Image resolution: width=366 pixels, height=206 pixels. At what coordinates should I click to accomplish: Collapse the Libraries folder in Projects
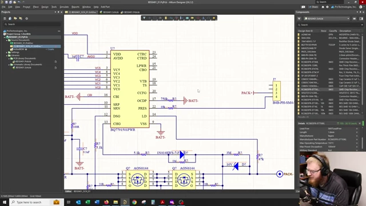(x=7, y=56)
